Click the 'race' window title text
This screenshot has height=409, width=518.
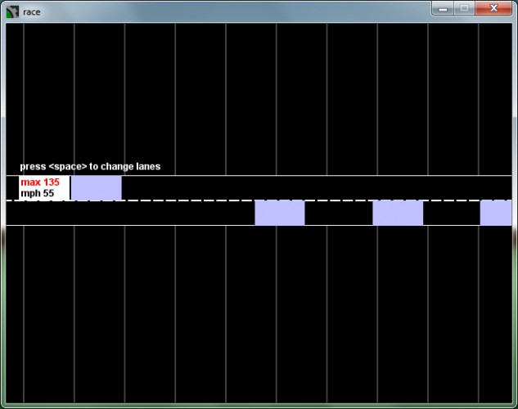coord(32,12)
